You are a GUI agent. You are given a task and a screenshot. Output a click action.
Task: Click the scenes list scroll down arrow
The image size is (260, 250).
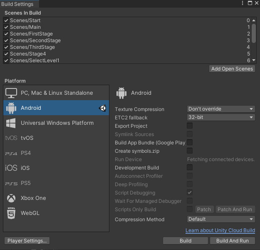[x=254, y=60]
